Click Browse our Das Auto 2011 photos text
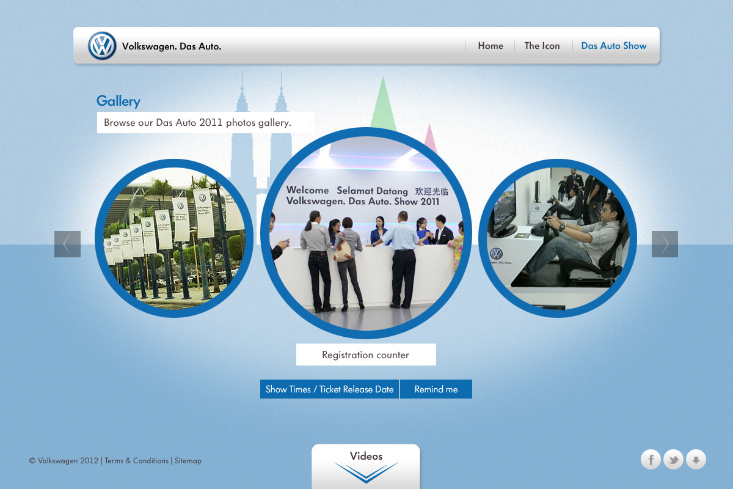Image resolution: width=733 pixels, height=489 pixels. click(197, 122)
